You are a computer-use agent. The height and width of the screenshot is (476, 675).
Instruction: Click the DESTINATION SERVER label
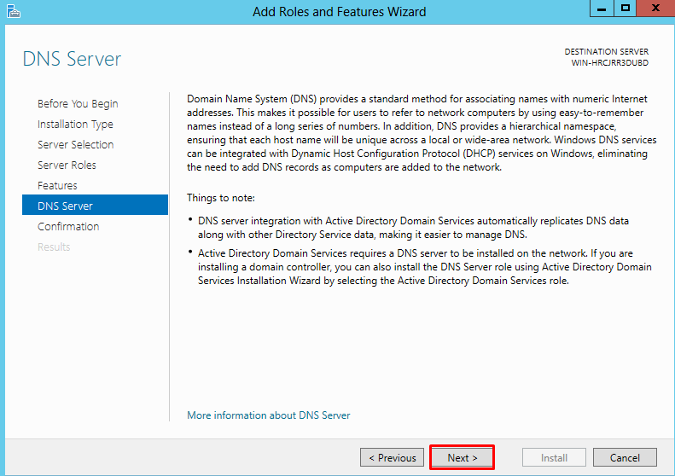pyautogui.click(x=606, y=52)
